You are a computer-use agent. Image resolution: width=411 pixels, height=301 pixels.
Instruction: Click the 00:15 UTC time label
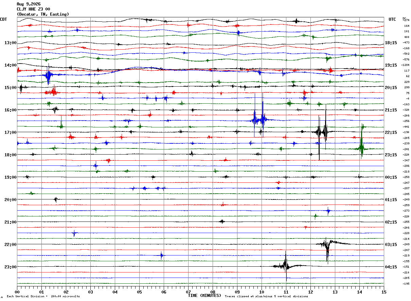[x=391, y=177]
